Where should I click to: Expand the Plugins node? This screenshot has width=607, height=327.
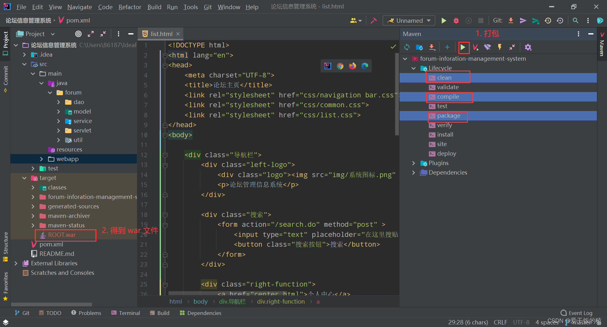(x=414, y=163)
